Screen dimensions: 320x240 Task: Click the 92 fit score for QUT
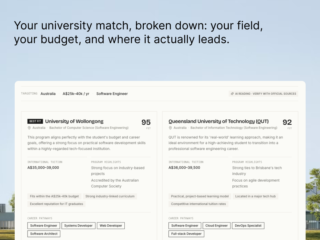(287, 122)
